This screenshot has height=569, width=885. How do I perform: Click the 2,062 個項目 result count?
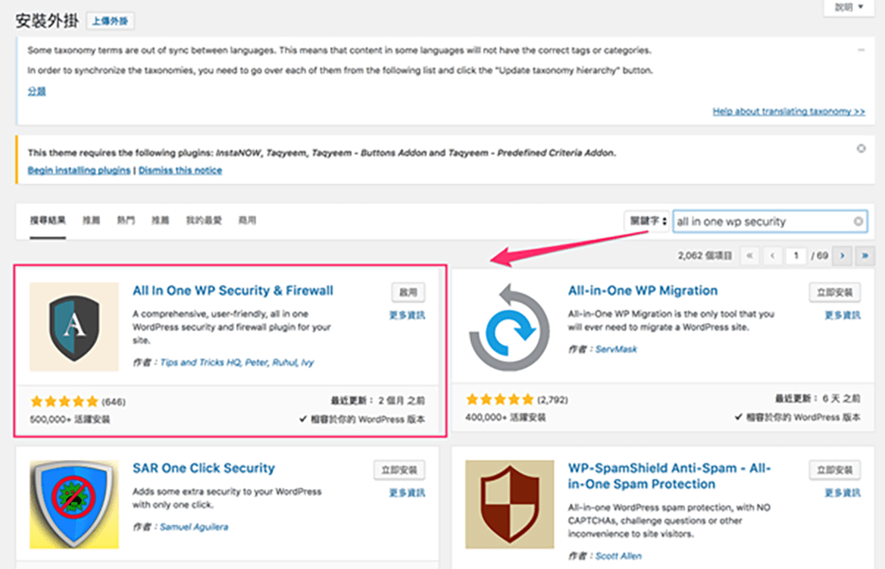[705, 256]
